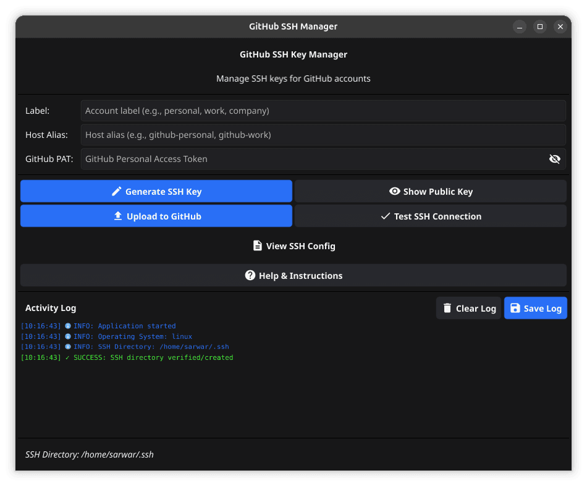Test the SSH connection to GitHub
Image resolution: width=587 pixels, height=486 pixels.
click(431, 216)
